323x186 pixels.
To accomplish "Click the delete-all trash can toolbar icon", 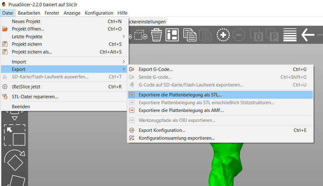I will 157,35.
